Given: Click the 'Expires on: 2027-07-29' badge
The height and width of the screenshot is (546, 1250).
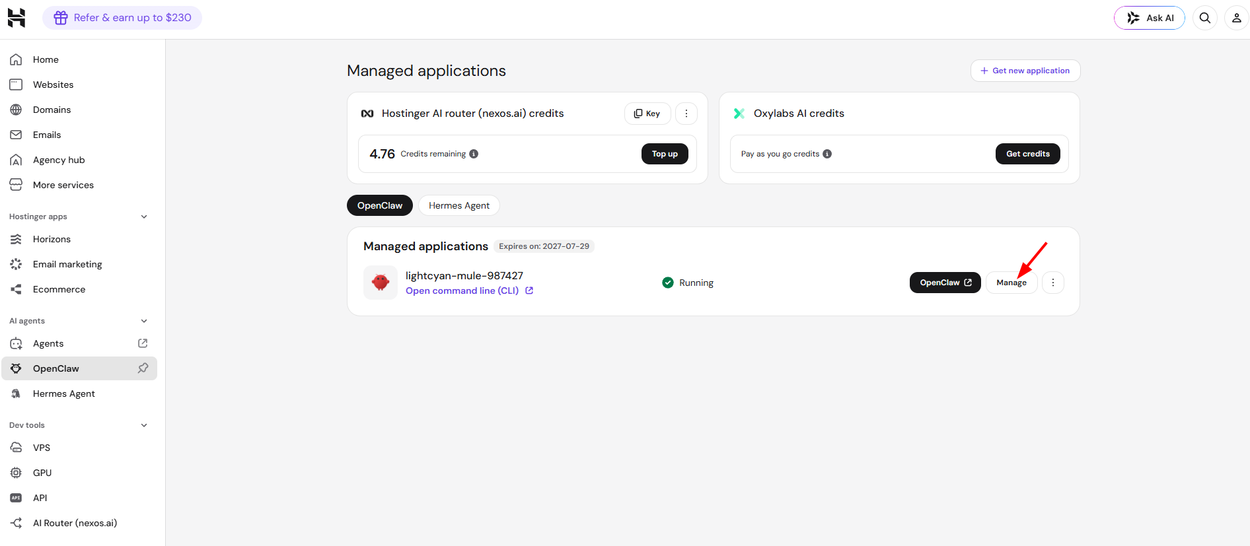Looking at the screenshot, I should pos(544,246).
